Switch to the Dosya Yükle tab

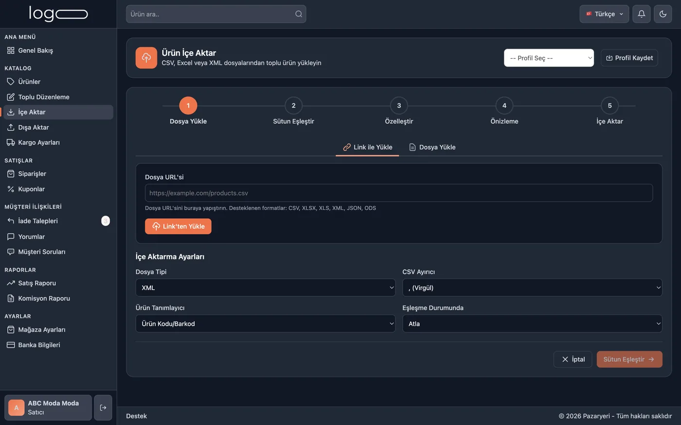pyautogui.click(x=432, y=147)
